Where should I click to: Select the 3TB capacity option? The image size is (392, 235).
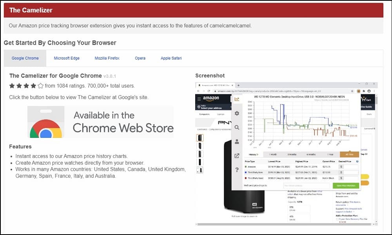299,208
